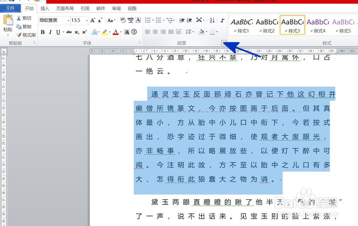Open the bullets list dropdown arrow
This screenshot has height=226, width=358.
click(x=153, y=20)
